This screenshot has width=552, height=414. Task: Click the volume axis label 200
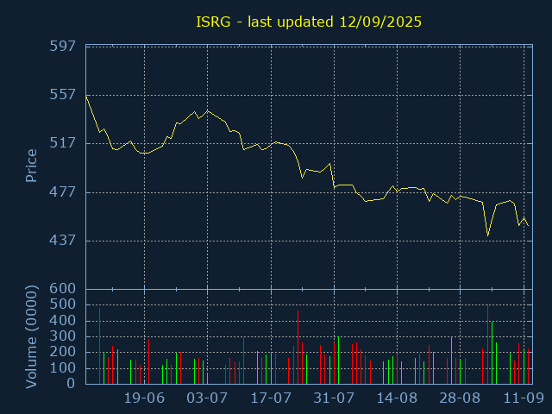[x=63, y=352]
